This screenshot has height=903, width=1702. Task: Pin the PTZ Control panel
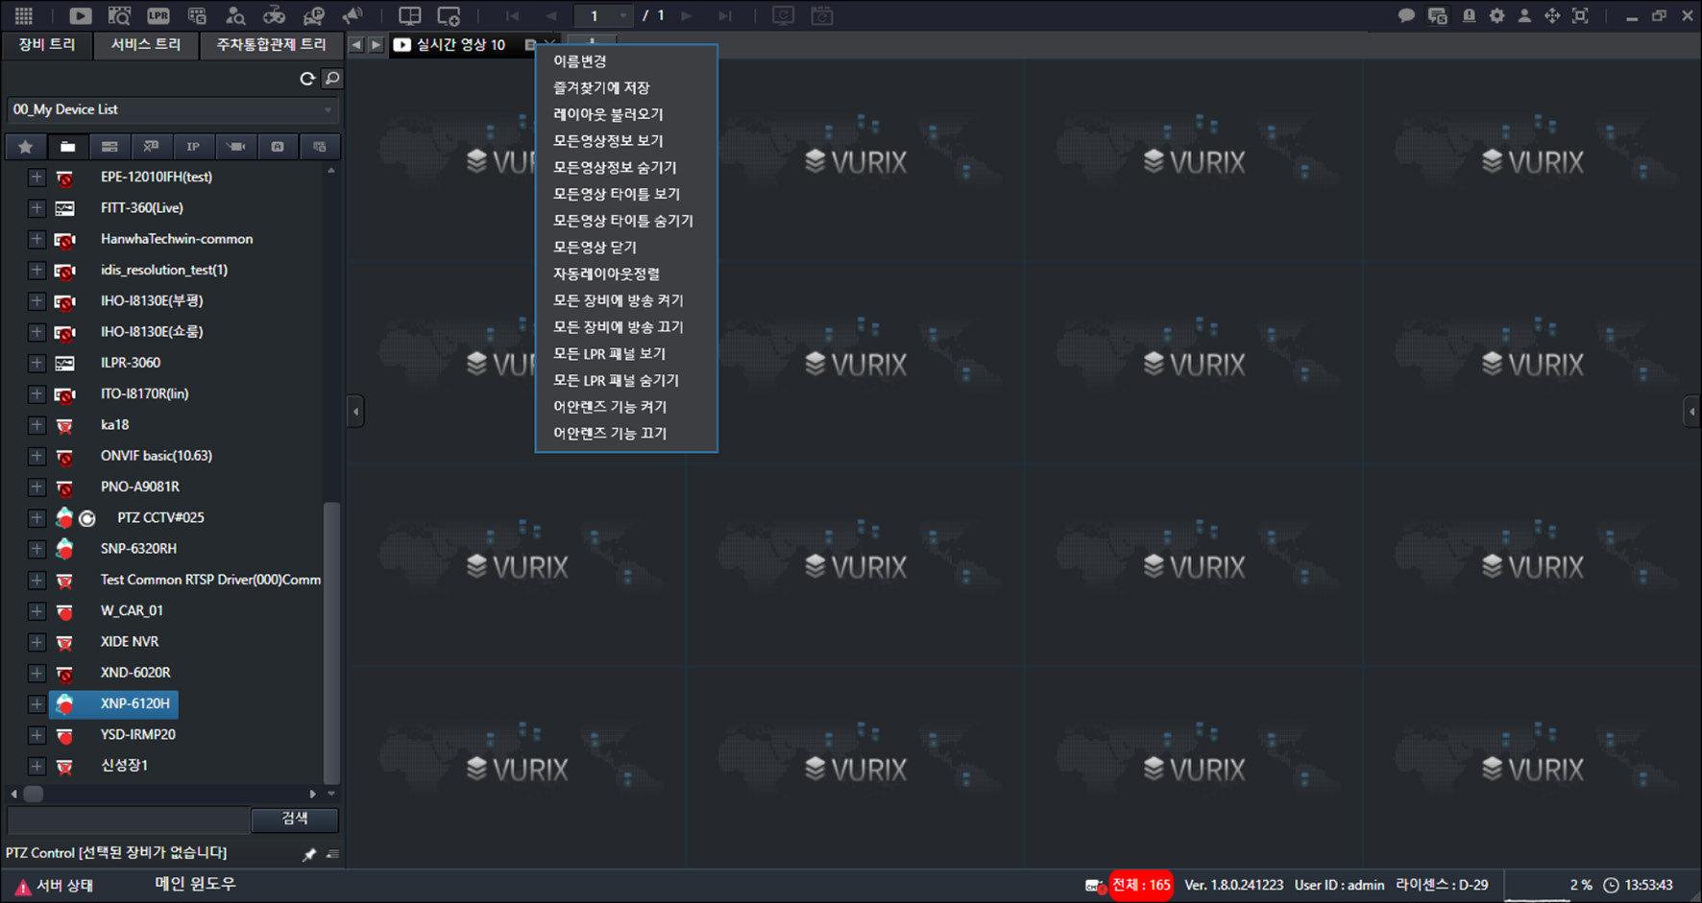(309, 854)
